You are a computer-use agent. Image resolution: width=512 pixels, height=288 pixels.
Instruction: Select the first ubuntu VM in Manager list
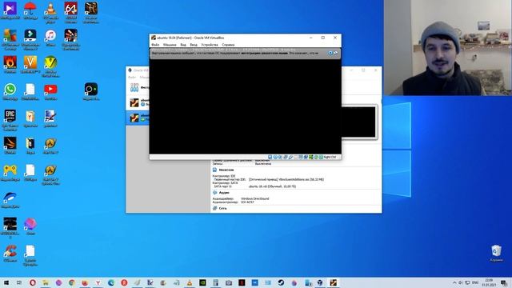pos(138,102)
